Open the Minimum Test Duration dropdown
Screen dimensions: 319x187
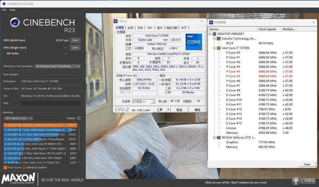coord(57,66)
